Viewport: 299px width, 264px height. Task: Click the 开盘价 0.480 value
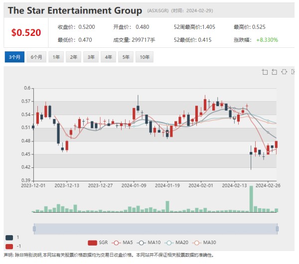coord(142,27)
